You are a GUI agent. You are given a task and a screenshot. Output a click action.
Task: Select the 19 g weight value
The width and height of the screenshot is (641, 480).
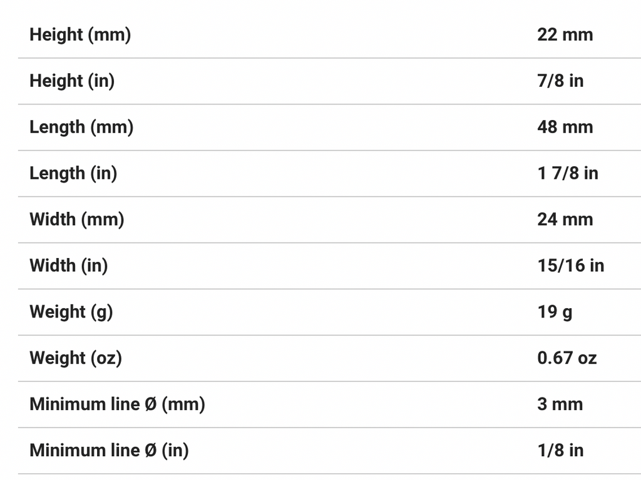[555, 312]
